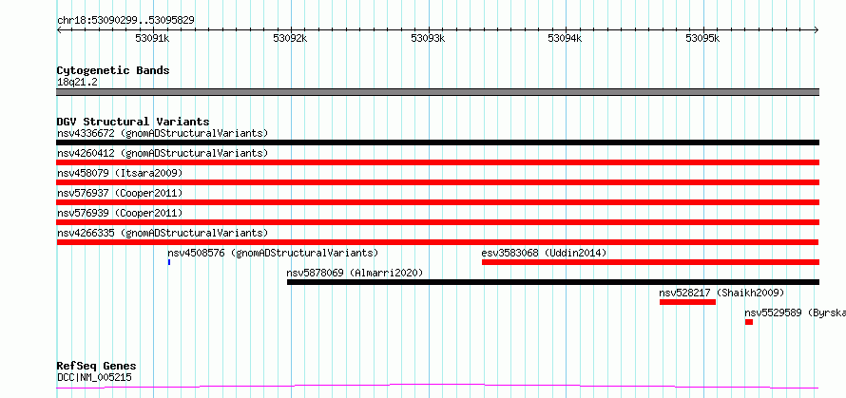846x398 pixels.
Task: Click the 53092k ruler tick label
Action: point(290,39)
